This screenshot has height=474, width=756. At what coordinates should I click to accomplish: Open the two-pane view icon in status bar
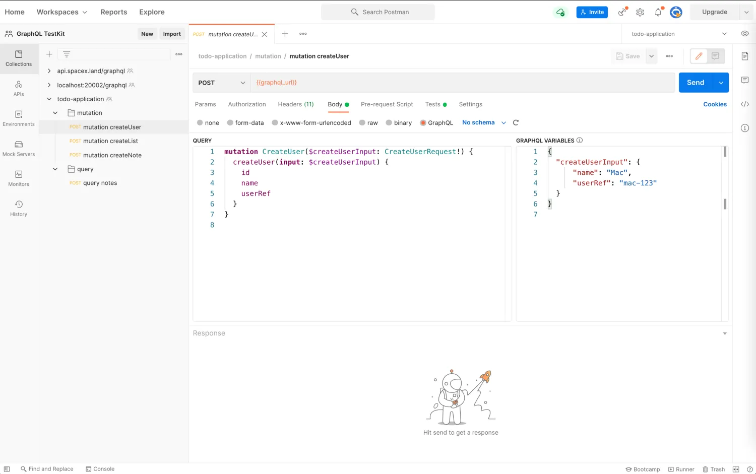click(x=736, y=469)
